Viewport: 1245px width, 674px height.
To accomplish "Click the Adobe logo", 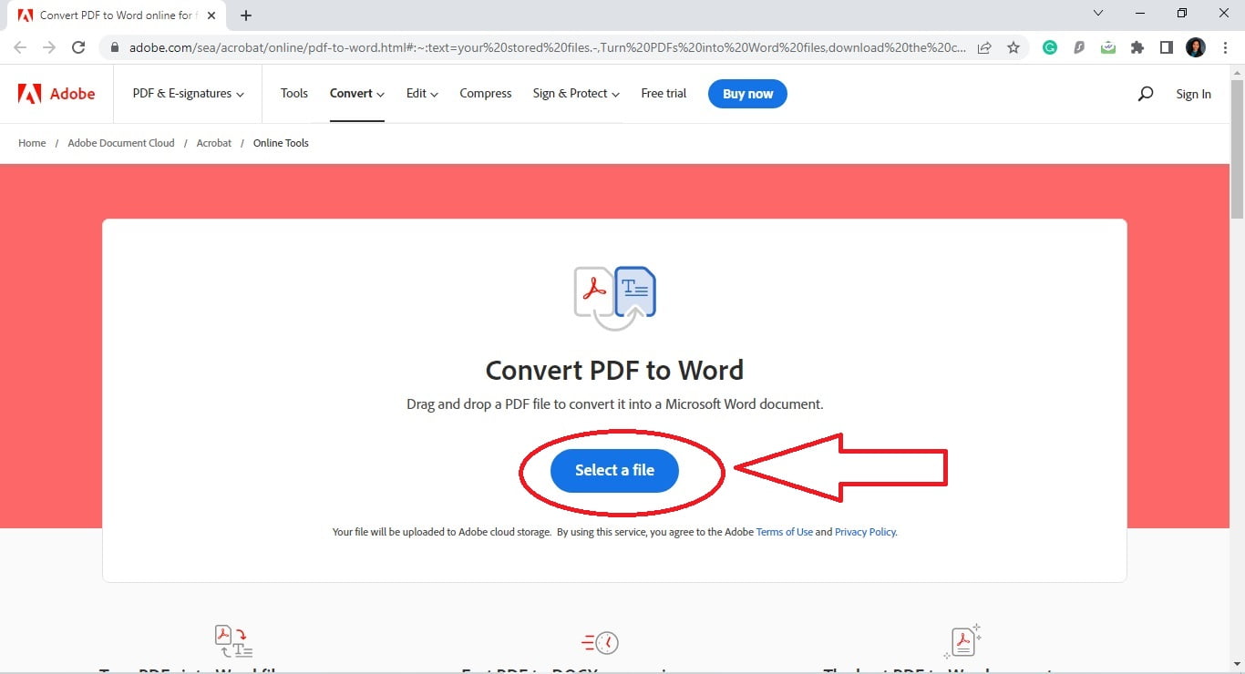I will [x=57, y=94].
